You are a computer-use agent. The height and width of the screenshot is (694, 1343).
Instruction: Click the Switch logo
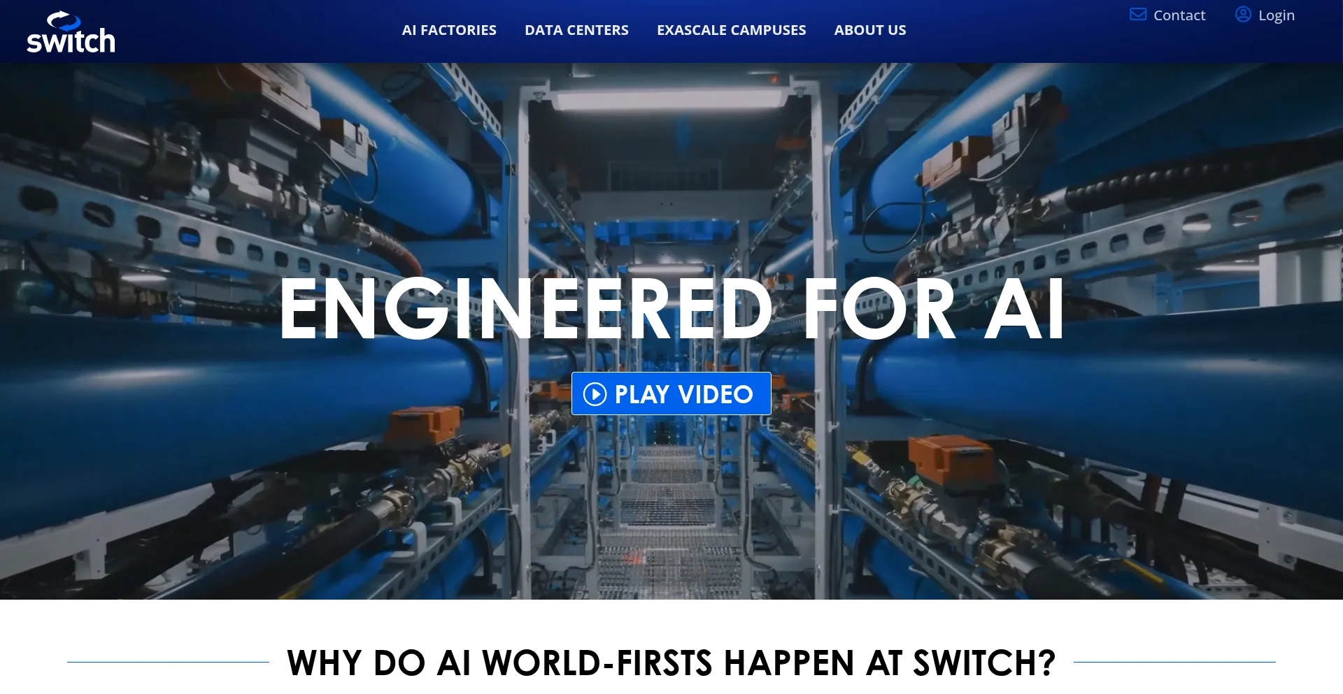click(71, 32)
